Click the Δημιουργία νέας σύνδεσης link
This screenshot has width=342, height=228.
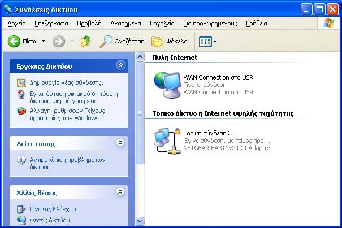(x=66, y=83)
